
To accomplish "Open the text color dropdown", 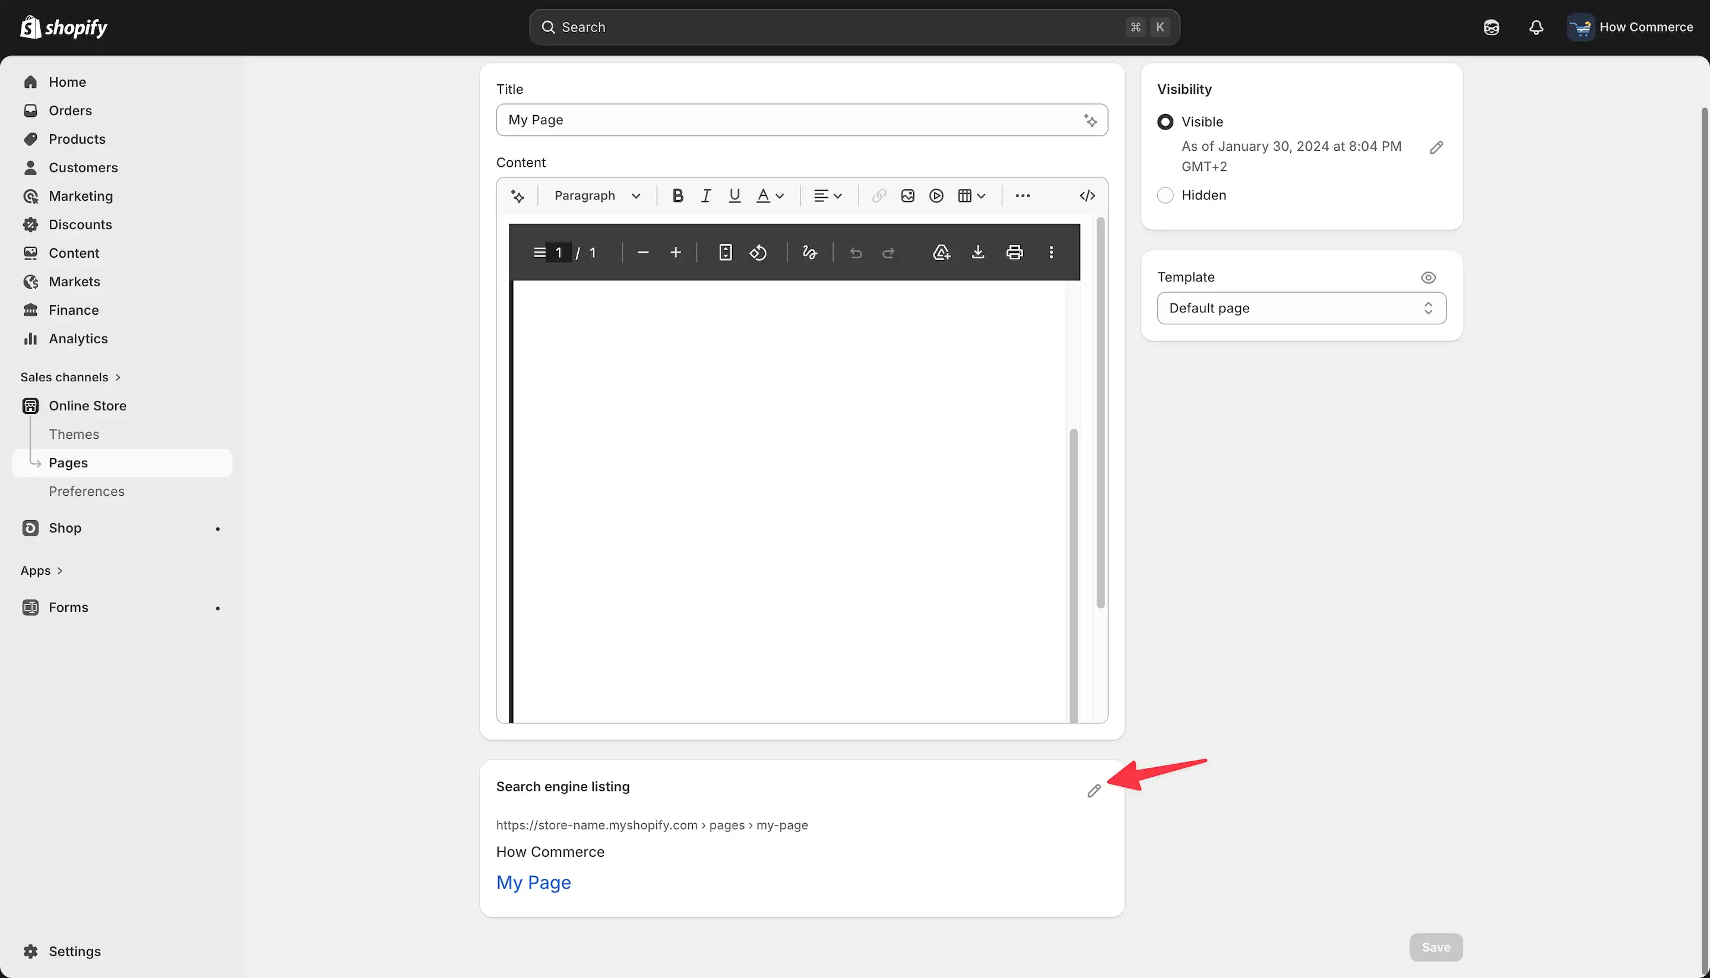I will click(769, 196).
